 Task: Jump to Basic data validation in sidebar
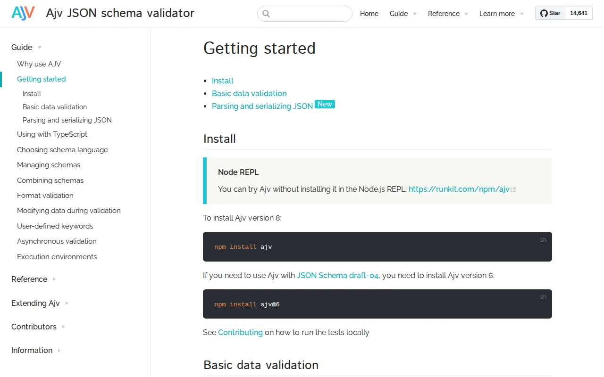click(55, 107)
